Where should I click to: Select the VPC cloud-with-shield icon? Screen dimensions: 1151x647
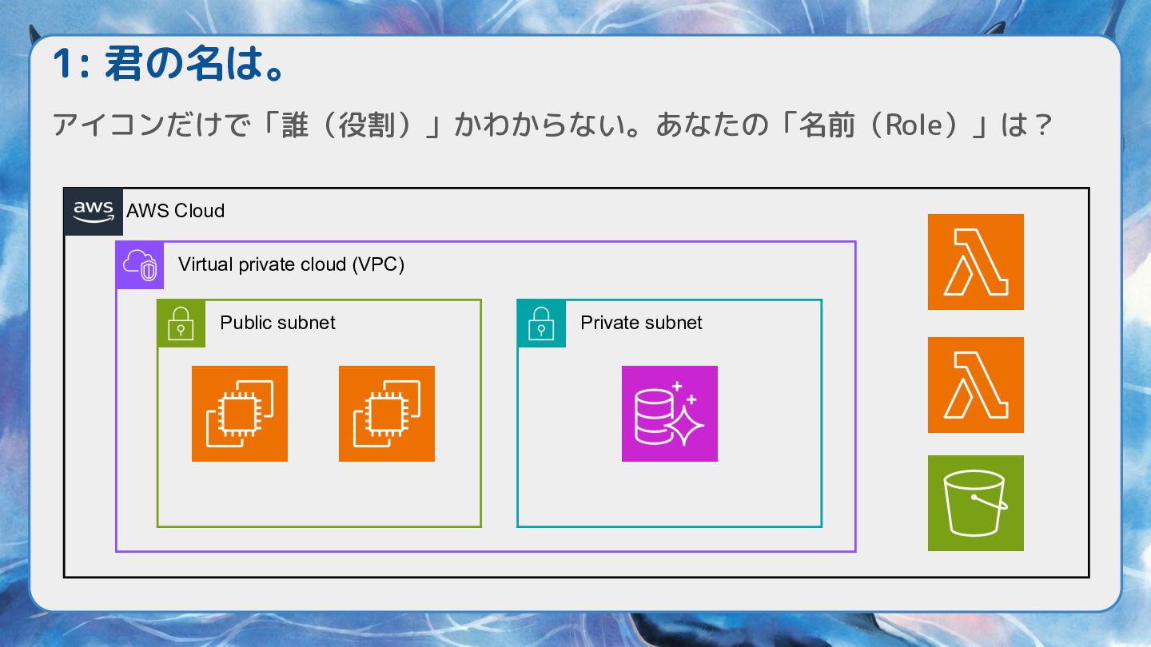[139, 264]
